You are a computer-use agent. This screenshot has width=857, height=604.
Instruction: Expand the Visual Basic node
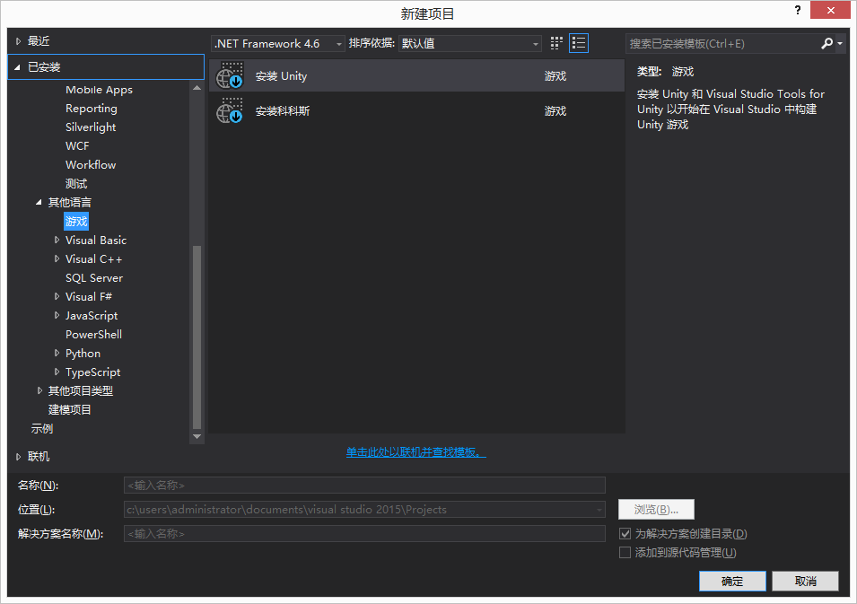pos(57,240)
